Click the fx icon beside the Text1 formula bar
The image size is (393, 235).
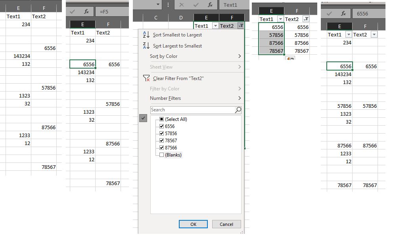click(x=210, y=5)
